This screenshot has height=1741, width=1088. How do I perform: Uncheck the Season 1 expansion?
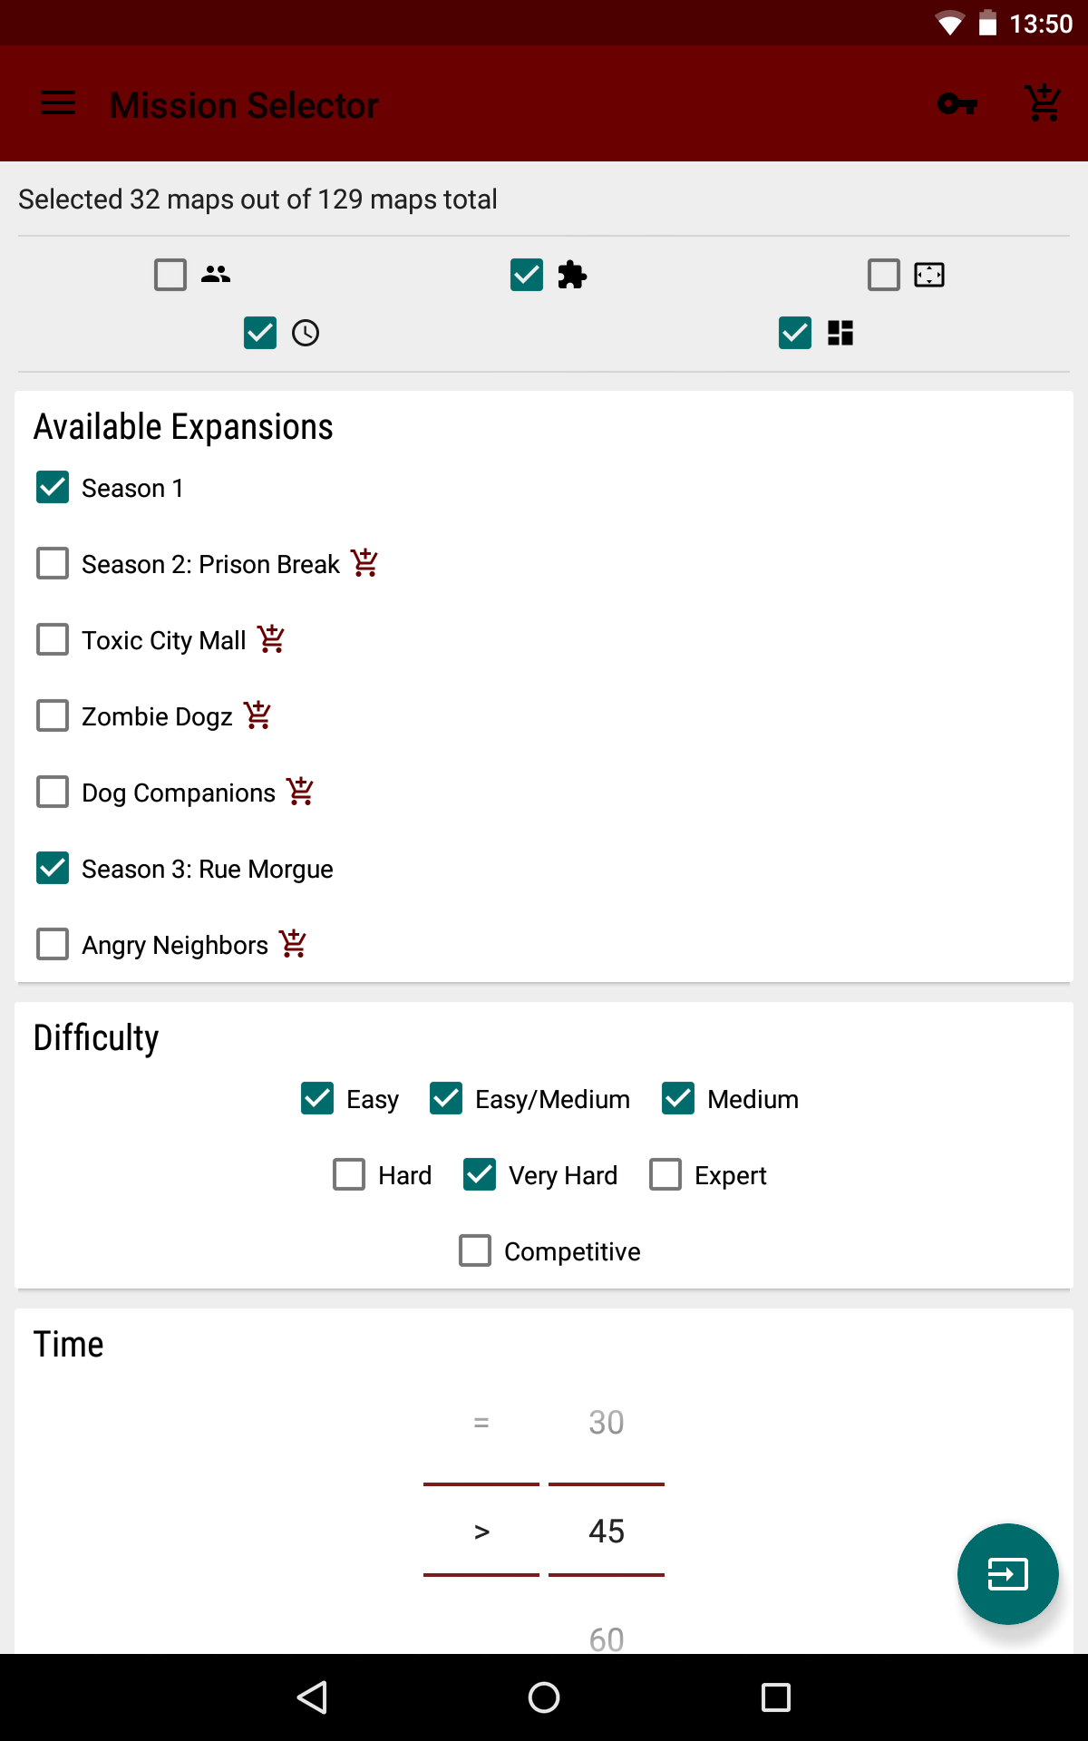point(53,488)
